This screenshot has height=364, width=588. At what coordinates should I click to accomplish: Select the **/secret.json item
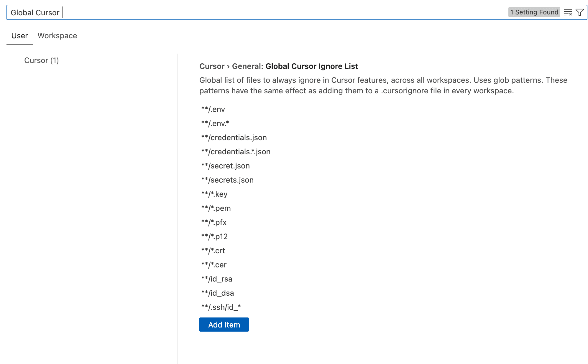pyautogui.click(x=225, y=166)
